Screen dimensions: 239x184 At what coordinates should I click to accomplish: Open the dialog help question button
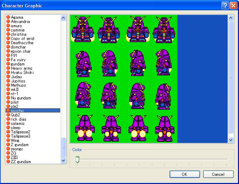[225, 6]
